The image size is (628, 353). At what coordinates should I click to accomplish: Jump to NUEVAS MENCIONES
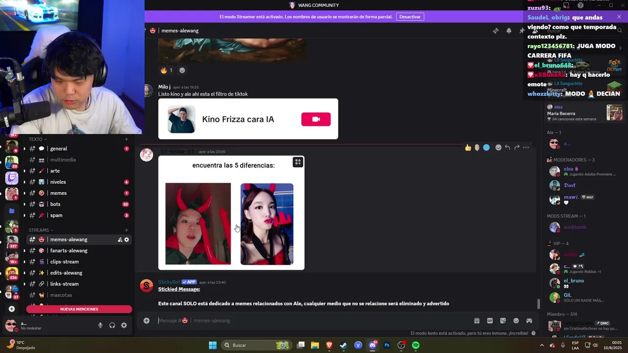pos(79,309)
